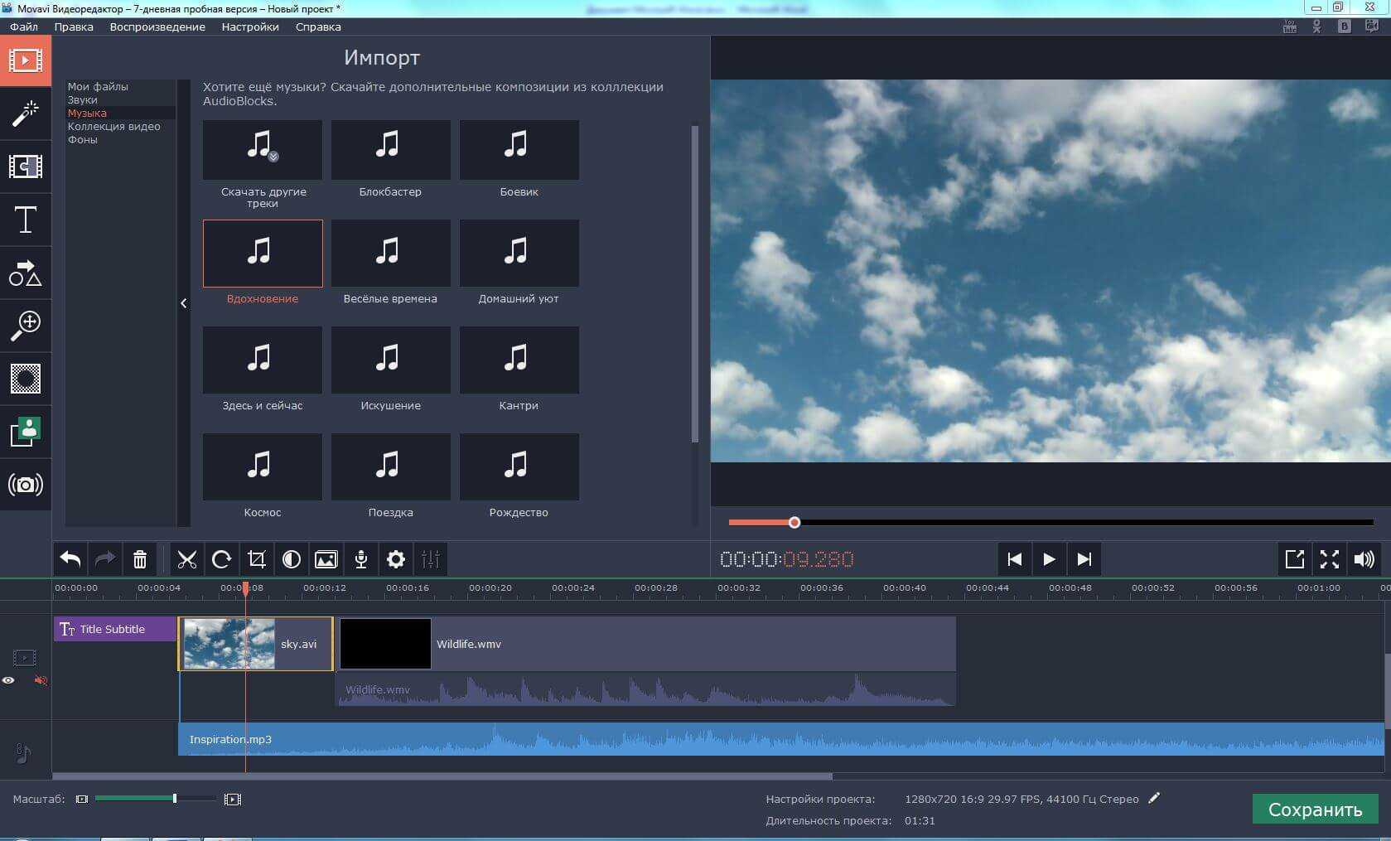
Task: Select the sky.avi clip on timeline
Action: click(x=256, y=644)
